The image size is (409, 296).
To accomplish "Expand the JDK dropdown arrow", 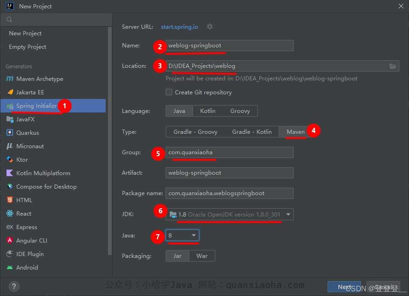I will pyautogui.click(x=288, y=214).
